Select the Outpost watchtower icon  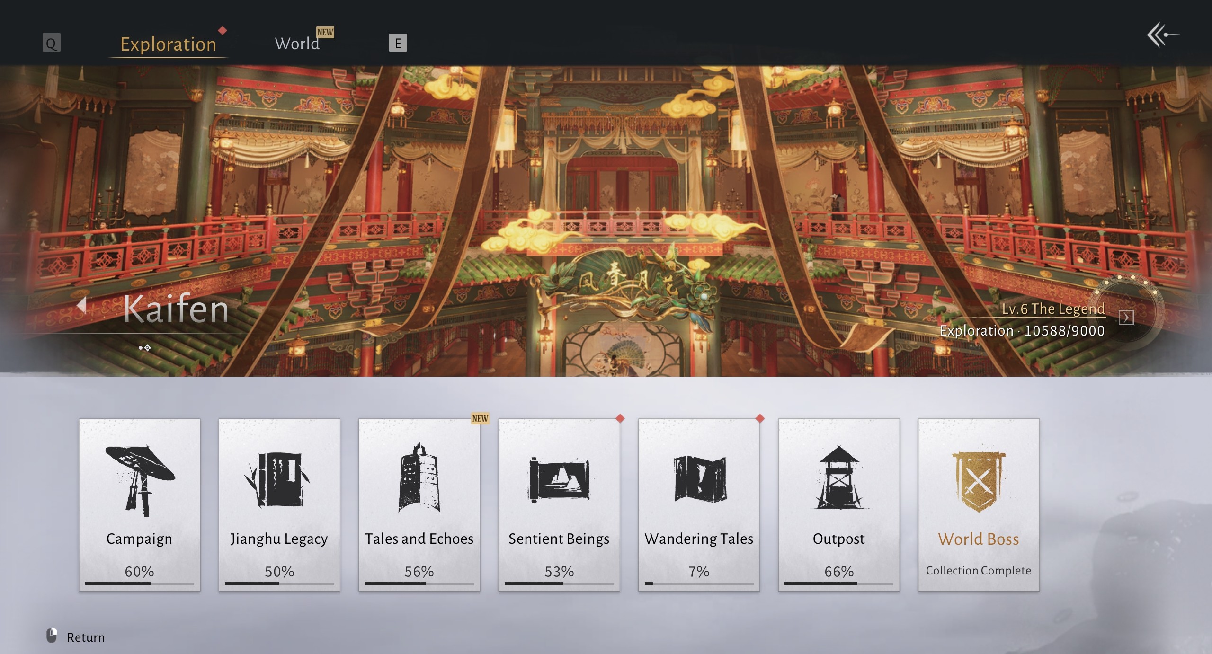pos(838,478)
